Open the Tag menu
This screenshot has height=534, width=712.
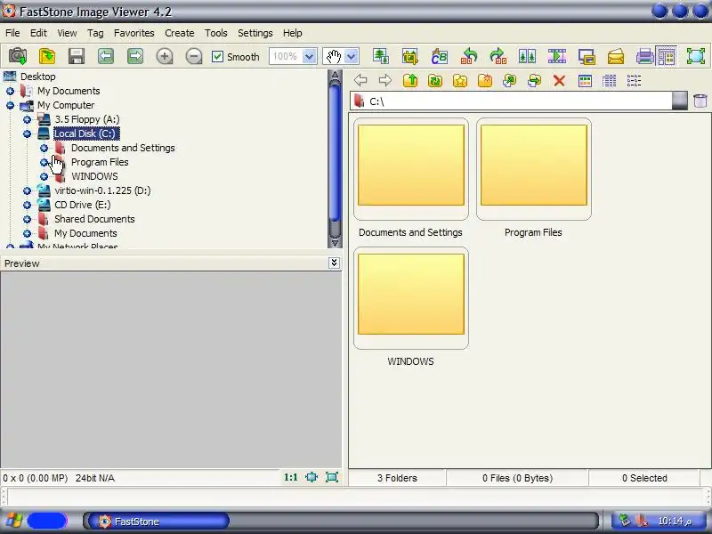[95, 33]
